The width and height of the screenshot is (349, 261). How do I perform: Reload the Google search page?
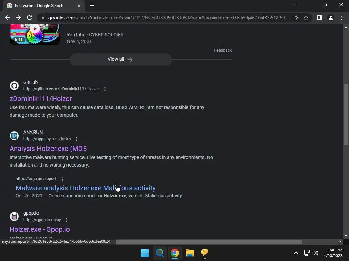point(29,18)
